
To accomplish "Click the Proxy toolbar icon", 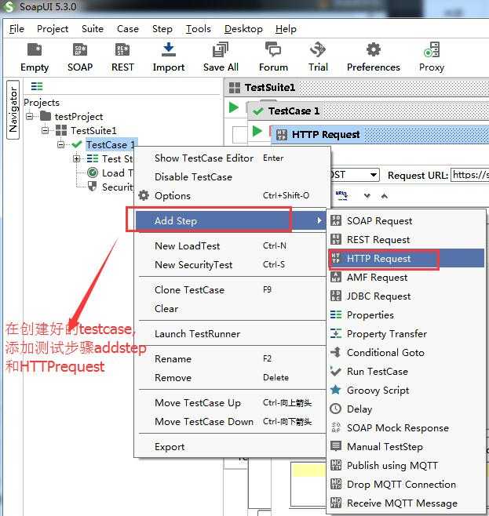I will 432,49.
